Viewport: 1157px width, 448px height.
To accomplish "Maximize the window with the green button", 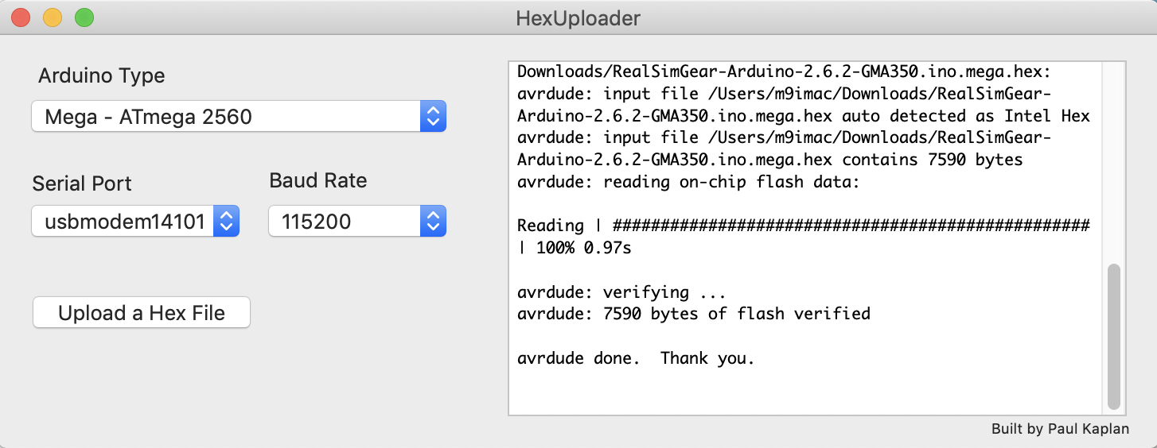I will (84, 17).
